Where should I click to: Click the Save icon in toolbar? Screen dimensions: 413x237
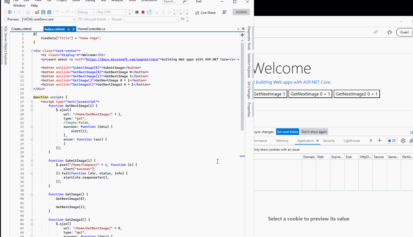pyautogui.click(x=43, y=12)
